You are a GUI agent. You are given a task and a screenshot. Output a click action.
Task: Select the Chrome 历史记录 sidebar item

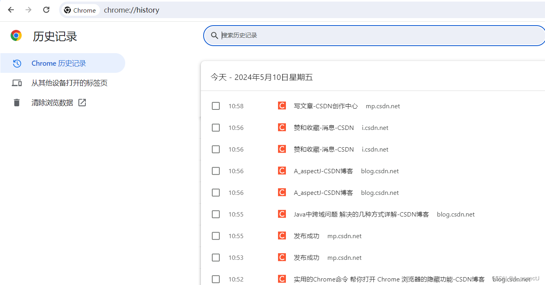[x=63, y=63]
